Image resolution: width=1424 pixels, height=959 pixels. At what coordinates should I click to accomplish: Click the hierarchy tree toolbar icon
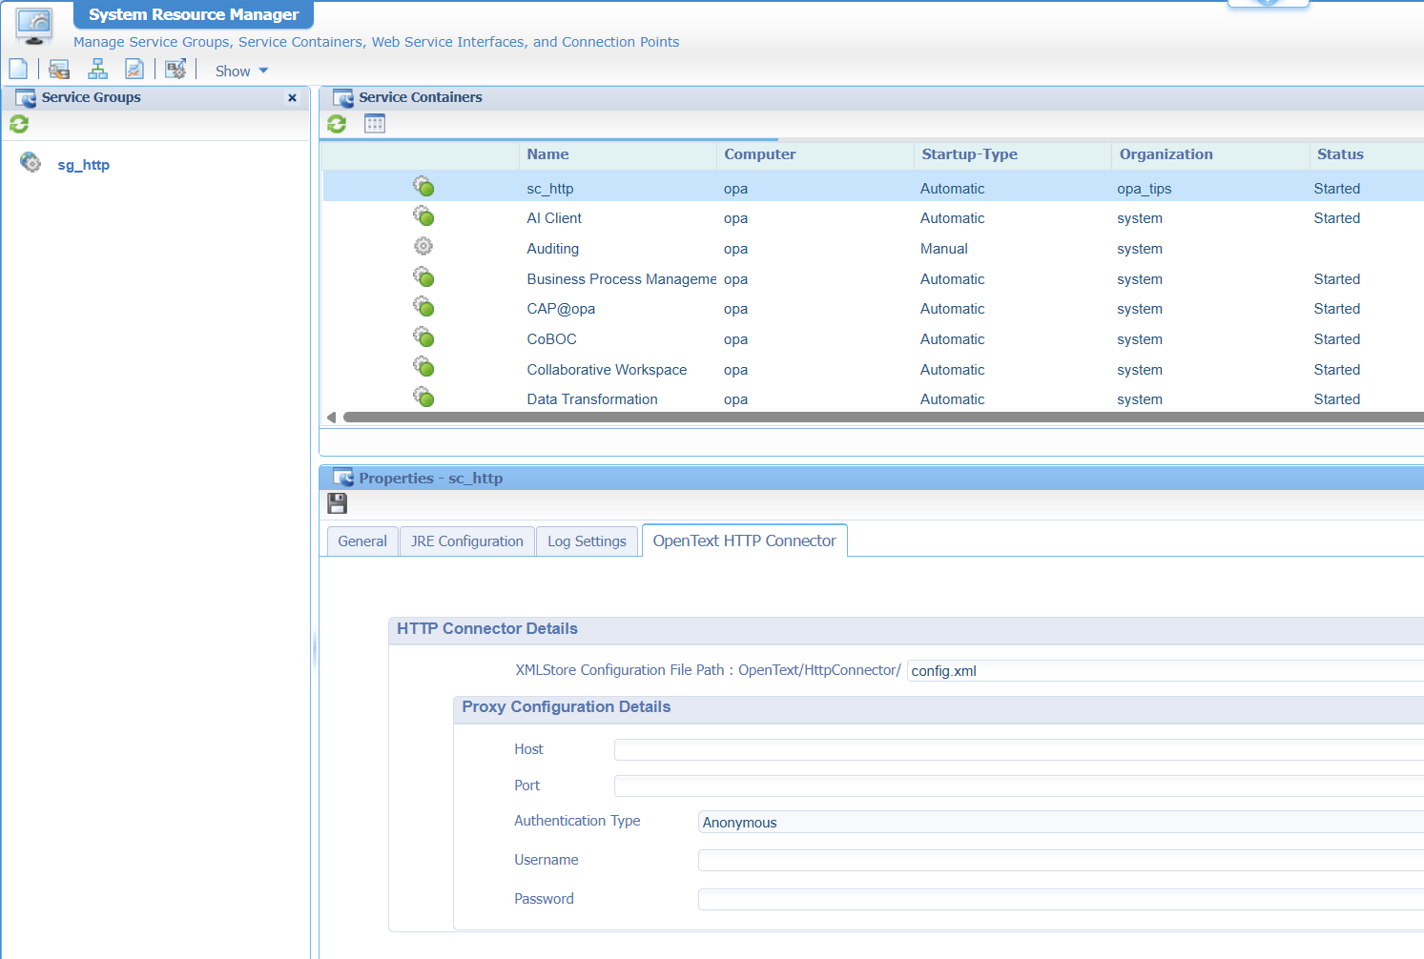tap(97, 69)
